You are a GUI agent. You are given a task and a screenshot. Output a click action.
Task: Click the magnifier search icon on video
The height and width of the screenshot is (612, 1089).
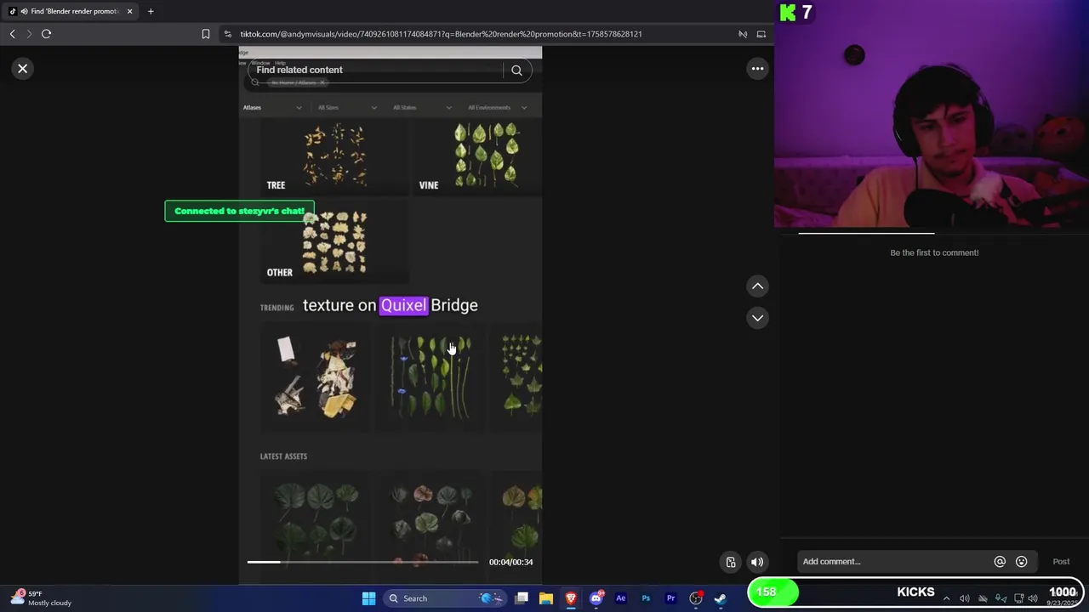click(x=516, y=71)
